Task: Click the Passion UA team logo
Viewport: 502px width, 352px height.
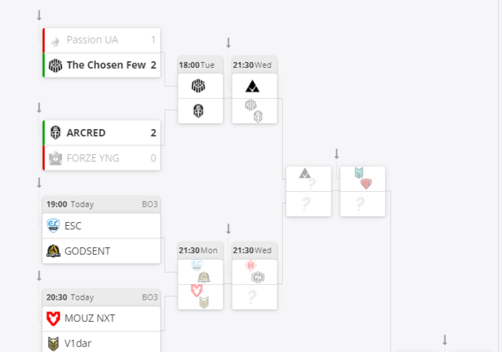Action: [55, 40]
